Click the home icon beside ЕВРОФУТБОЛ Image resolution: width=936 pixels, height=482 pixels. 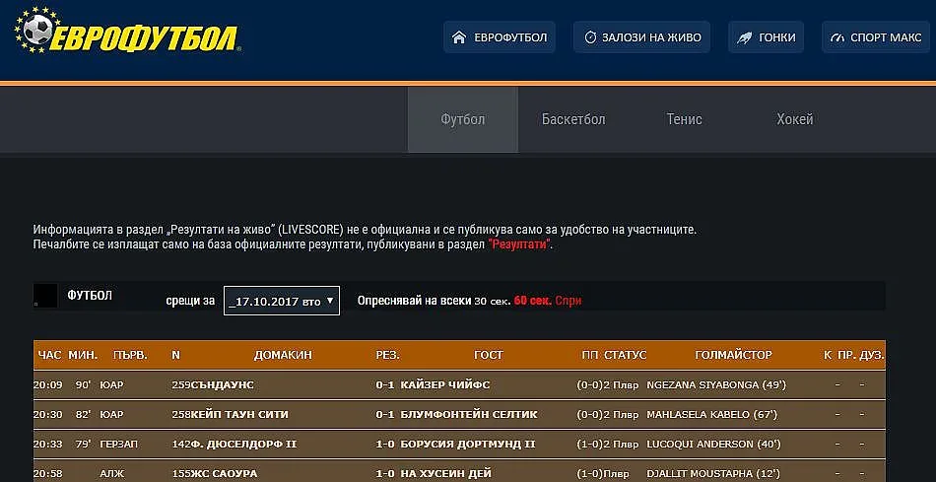point(458,37)
